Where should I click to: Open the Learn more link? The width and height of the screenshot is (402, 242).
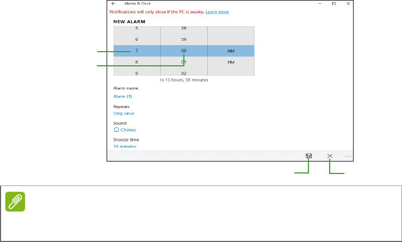[217, 12]
